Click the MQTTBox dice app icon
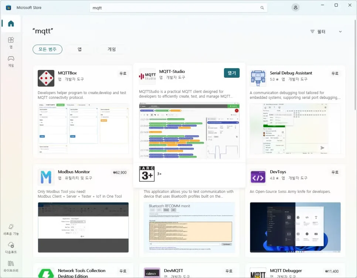Screen dimensions: 357x278 (46, 78)
